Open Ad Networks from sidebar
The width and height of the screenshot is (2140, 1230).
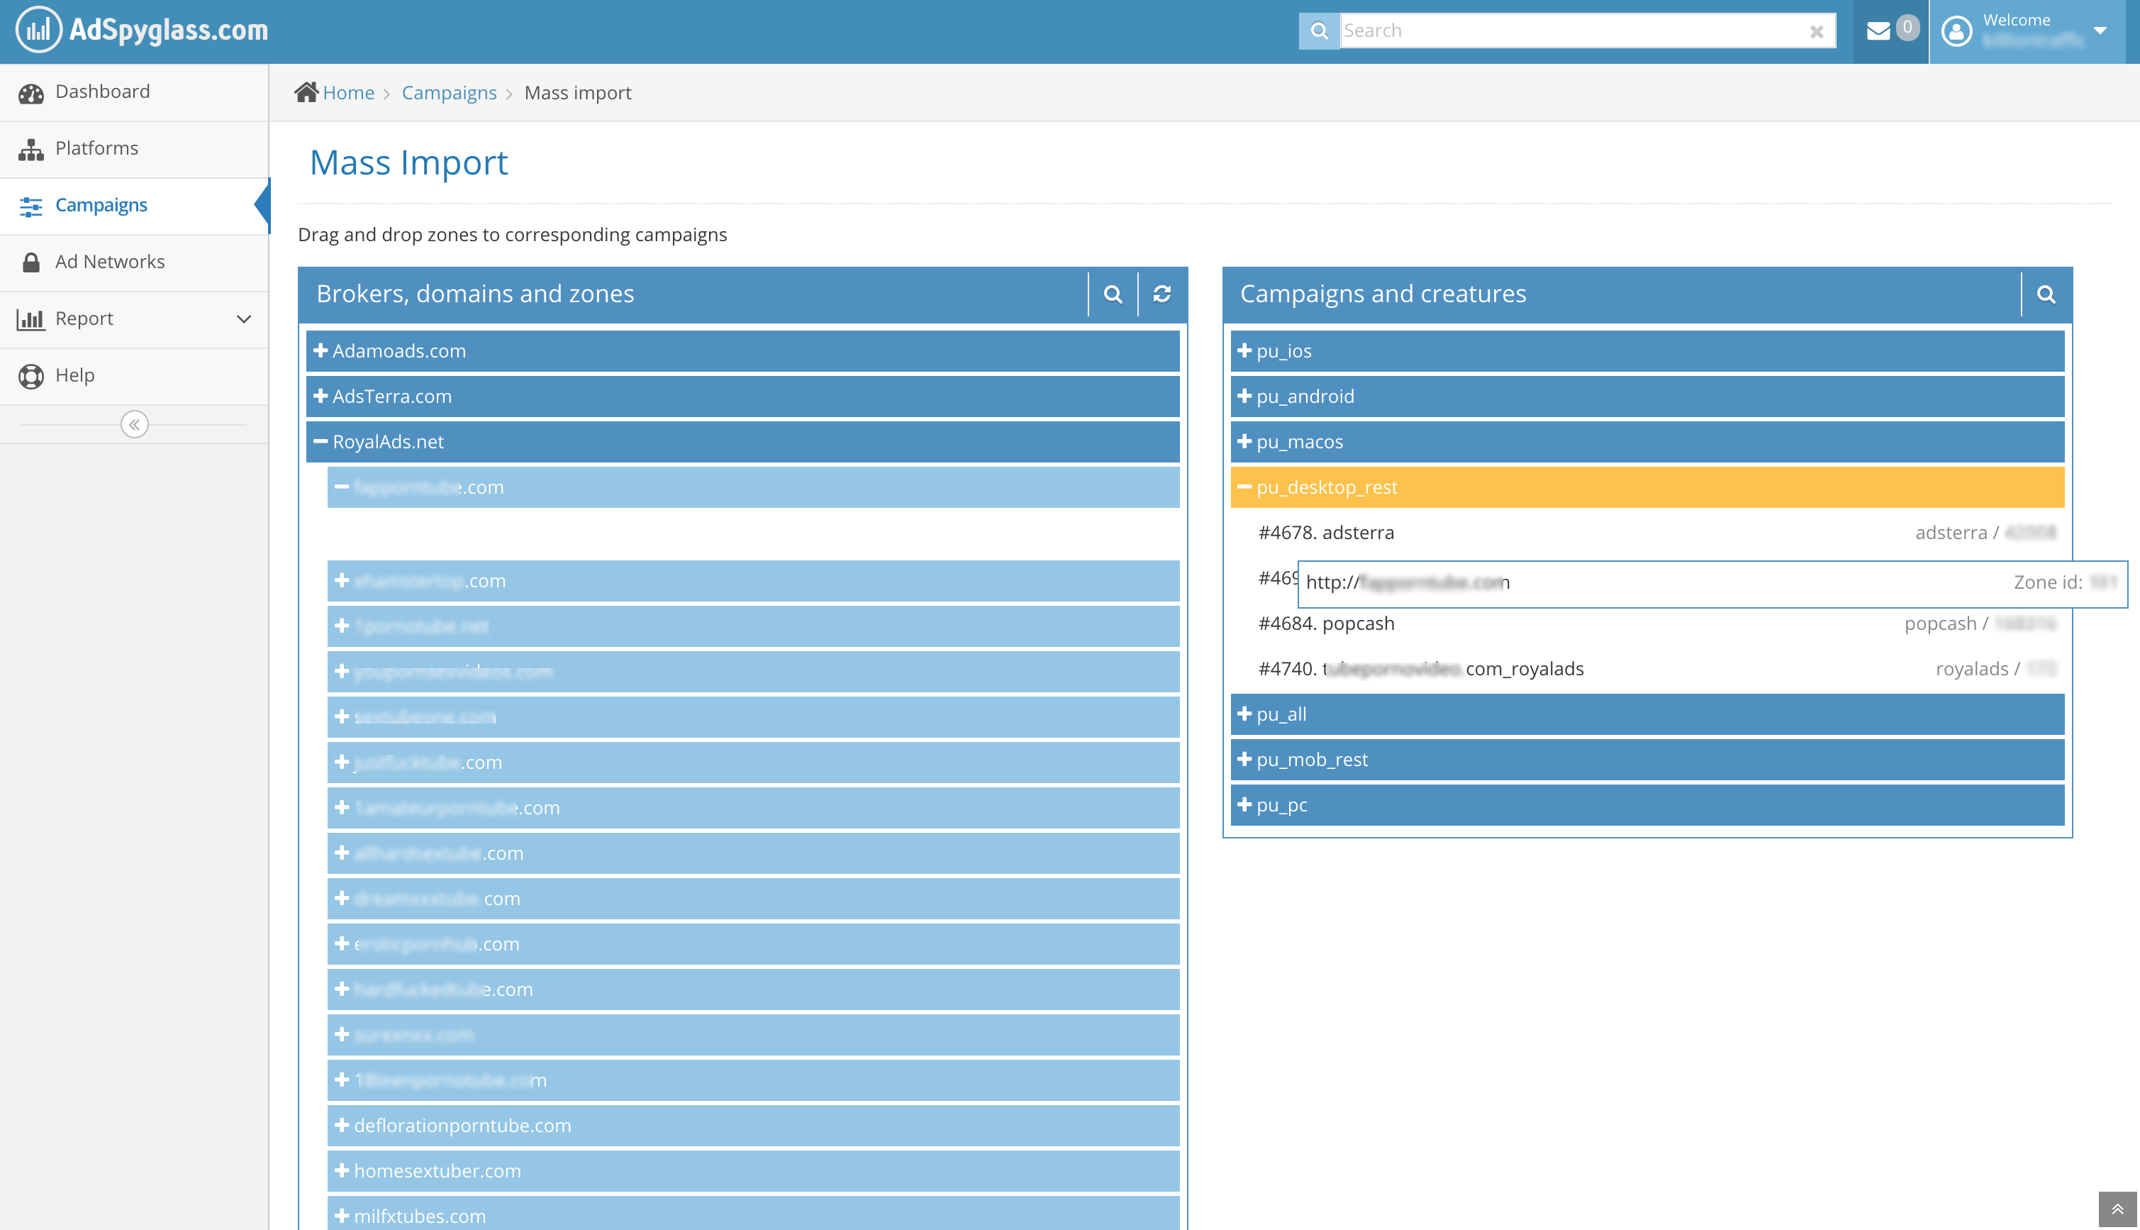pos(110,262)
